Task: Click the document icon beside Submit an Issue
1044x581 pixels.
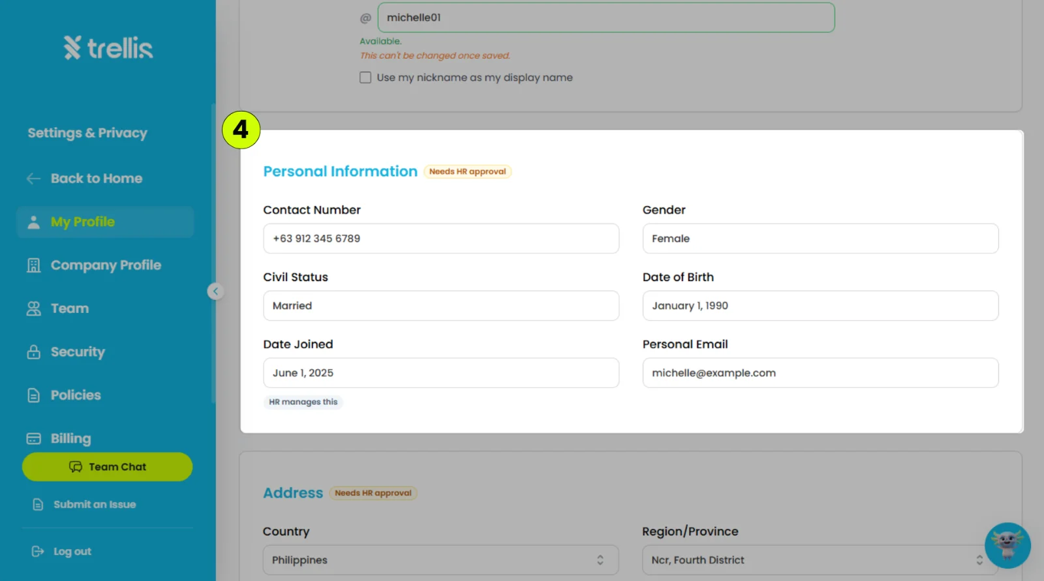Action: (38, 505)
